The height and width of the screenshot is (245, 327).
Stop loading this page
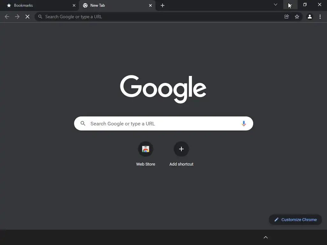point(27,17)
